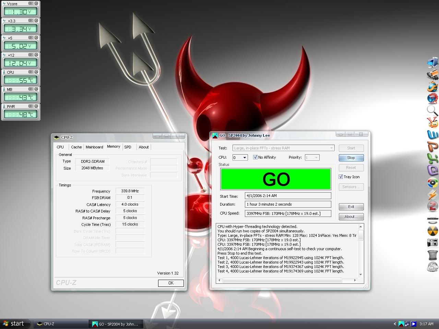Click the Windows start button
Screen dimensions: 439x329
pos(13,324)
